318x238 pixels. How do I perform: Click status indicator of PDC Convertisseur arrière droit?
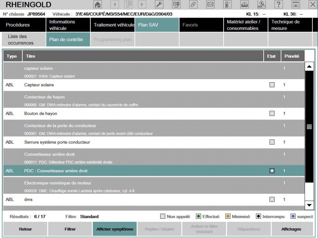click(x=272, y=171)
